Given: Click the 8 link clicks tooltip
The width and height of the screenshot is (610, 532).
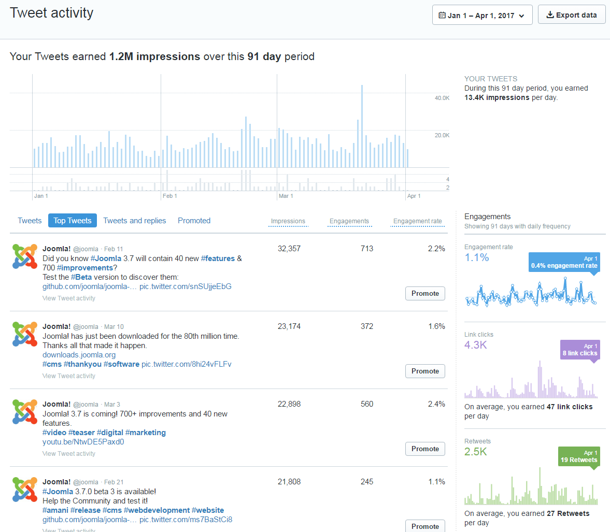Looking at the screenshot, I should click(x=580, y=350).
